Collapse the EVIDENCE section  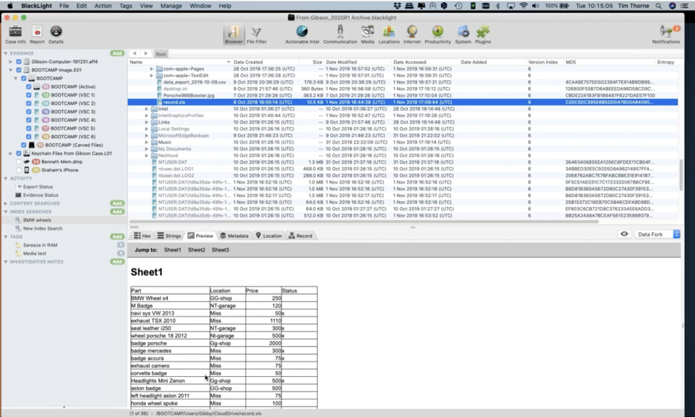[x=5, y=53]
